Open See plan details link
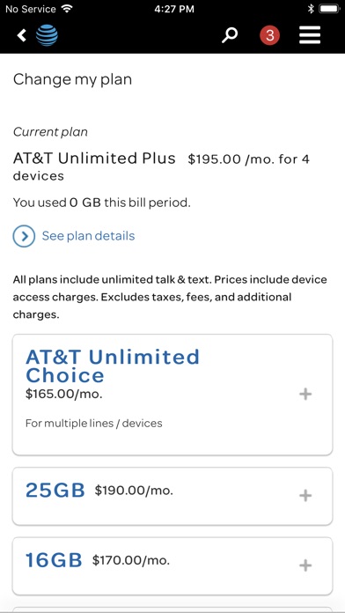Image resolution: width=345 pixels, height=613 pixels. (x=88, y=236)
